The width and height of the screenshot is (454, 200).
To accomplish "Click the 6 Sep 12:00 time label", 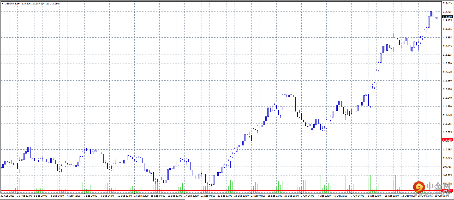I will pyautogui.click(x=74, y=196).
